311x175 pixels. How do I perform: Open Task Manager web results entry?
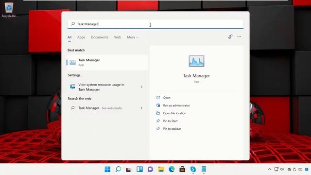107,108
